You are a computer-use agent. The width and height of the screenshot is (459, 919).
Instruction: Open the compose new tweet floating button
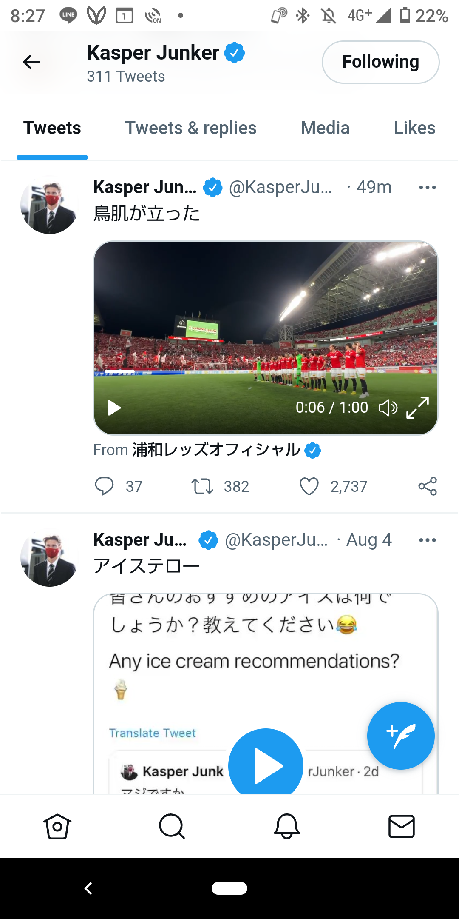(401, 736)
